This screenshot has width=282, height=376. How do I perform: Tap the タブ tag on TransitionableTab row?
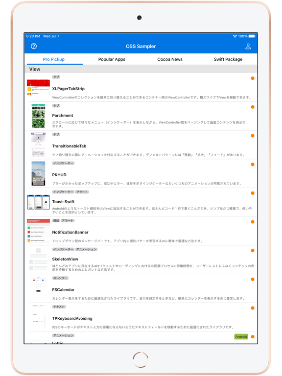pos(56,135)
